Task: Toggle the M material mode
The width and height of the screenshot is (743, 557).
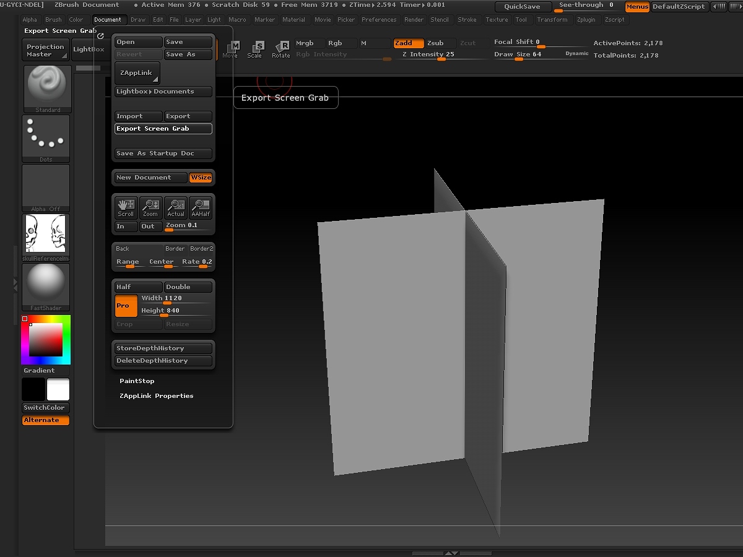Action: click(x=375, y=43)
